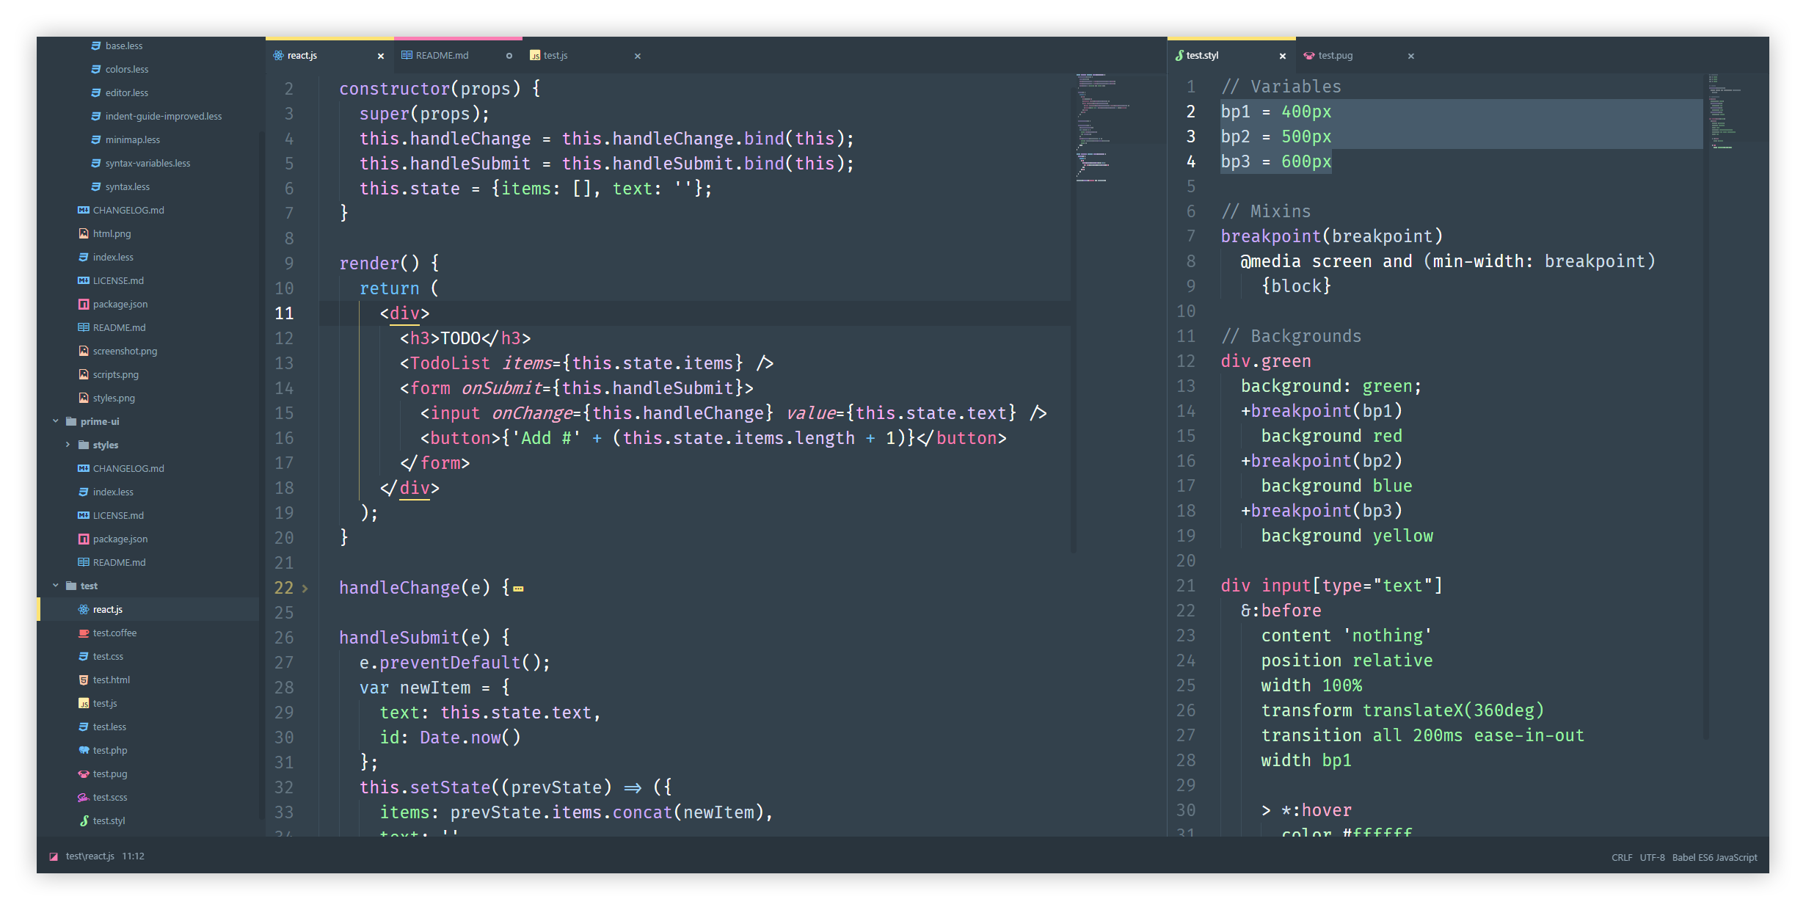Click the modified dot on README.md tab

pos(509,56)
